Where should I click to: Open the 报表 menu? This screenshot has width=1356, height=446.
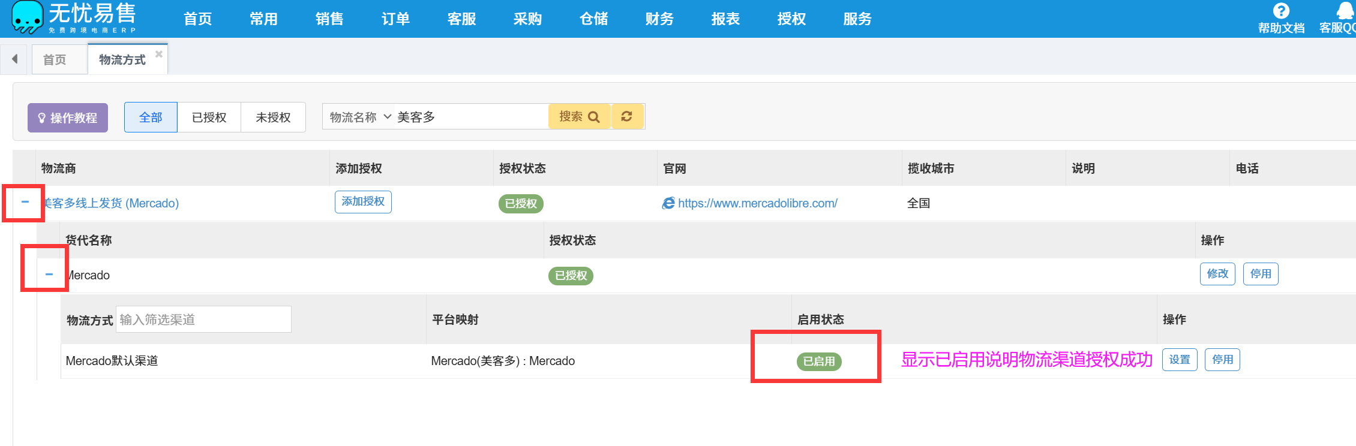pos(725,19)
